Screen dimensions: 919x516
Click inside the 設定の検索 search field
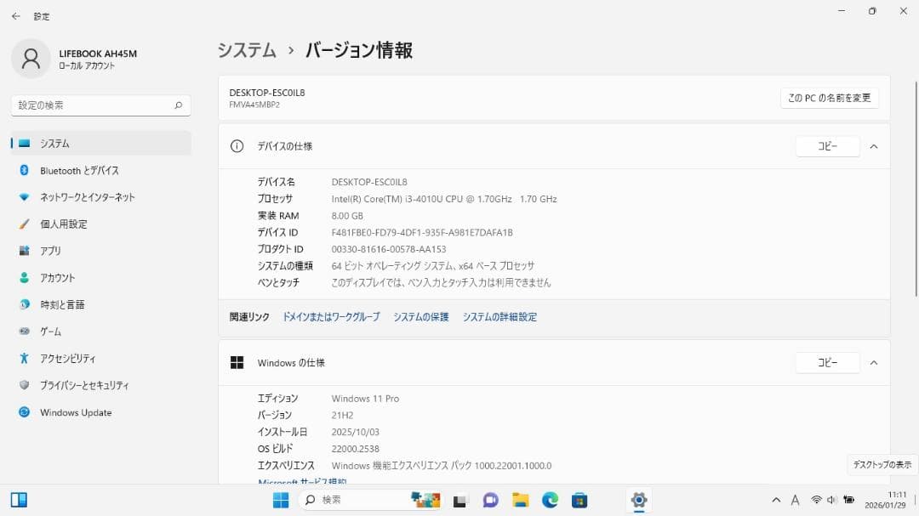point(94,105)
